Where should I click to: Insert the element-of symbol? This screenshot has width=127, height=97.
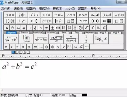click(24, 28)
